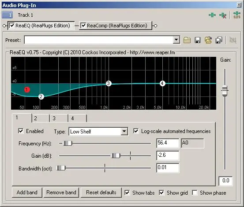Click the copy preset icon

[x=219, y=40]
